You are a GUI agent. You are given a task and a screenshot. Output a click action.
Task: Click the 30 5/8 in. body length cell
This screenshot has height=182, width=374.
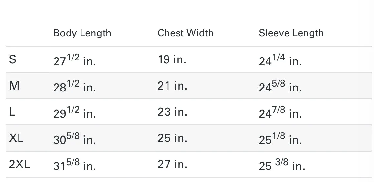click(75, 138)
